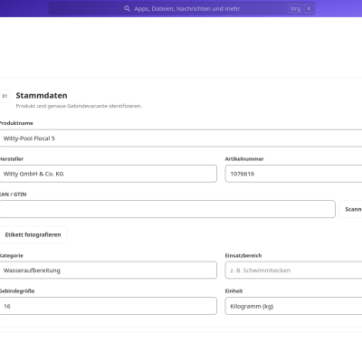Click the Strg shortcut key hint
The height and width of the screenshot is (362, 362).
[x=295, y=9]
